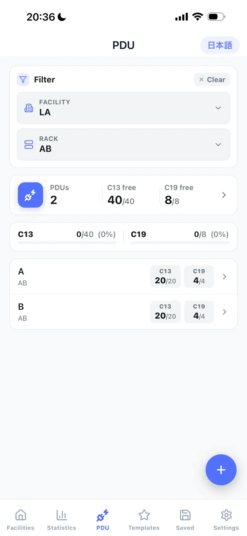Open PDU summary details via chevron
Screen dimensions: 247x536
click(224, 195)
